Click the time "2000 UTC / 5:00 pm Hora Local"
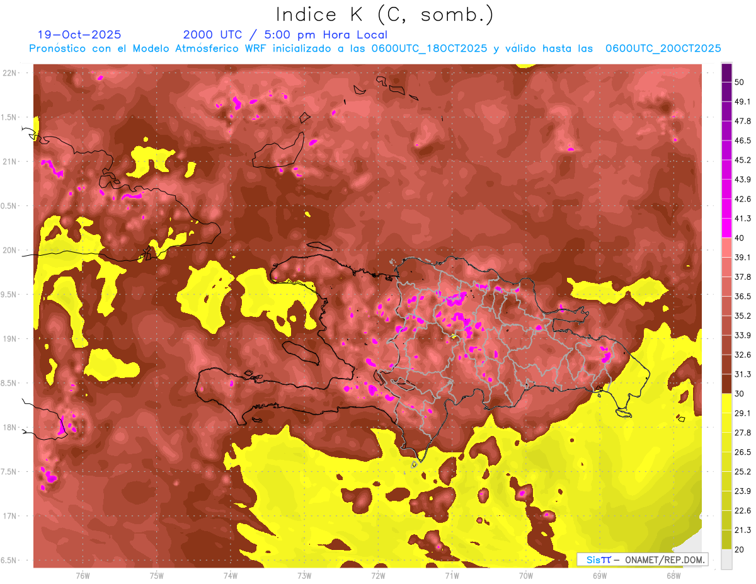The image size is (756, 584). click(x=285, y=35)
